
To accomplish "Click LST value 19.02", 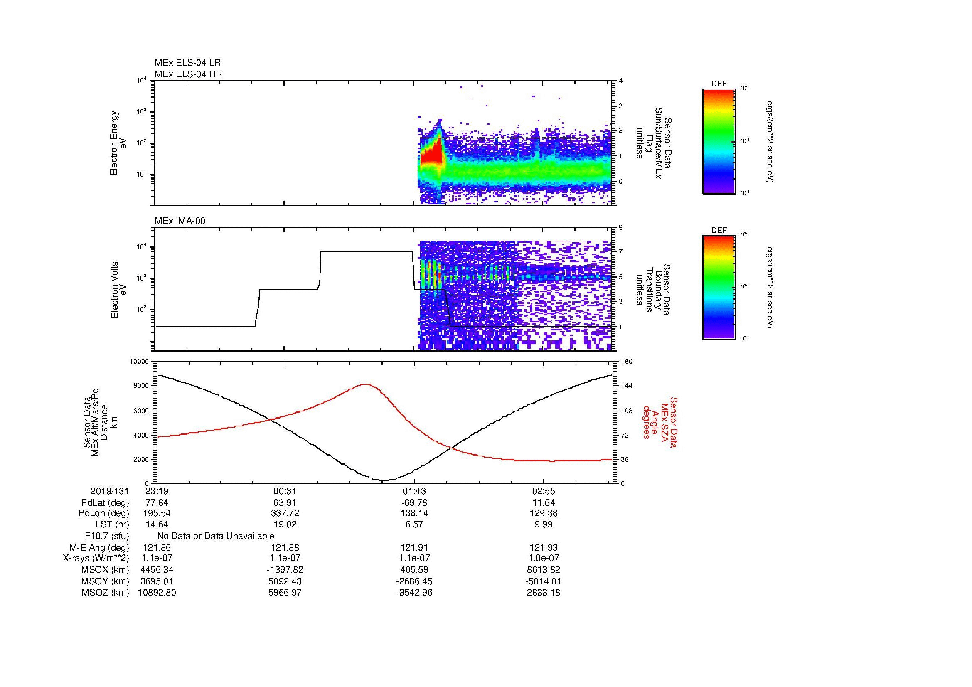I will pyautogui.click(x=285, y=524).
